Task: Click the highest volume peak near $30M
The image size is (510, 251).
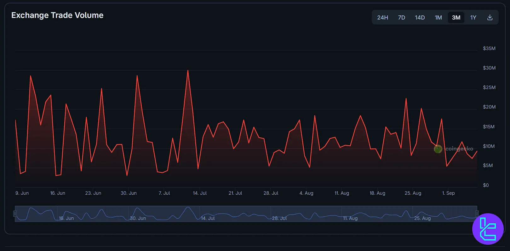Action: click(188, 70)
